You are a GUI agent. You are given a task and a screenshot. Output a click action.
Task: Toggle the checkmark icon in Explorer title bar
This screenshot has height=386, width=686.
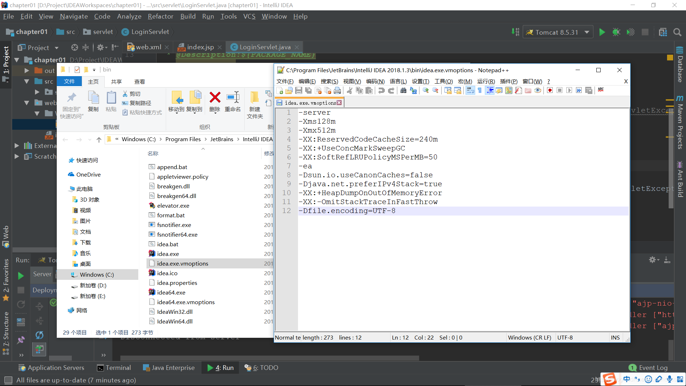click(x=77, y=70)
